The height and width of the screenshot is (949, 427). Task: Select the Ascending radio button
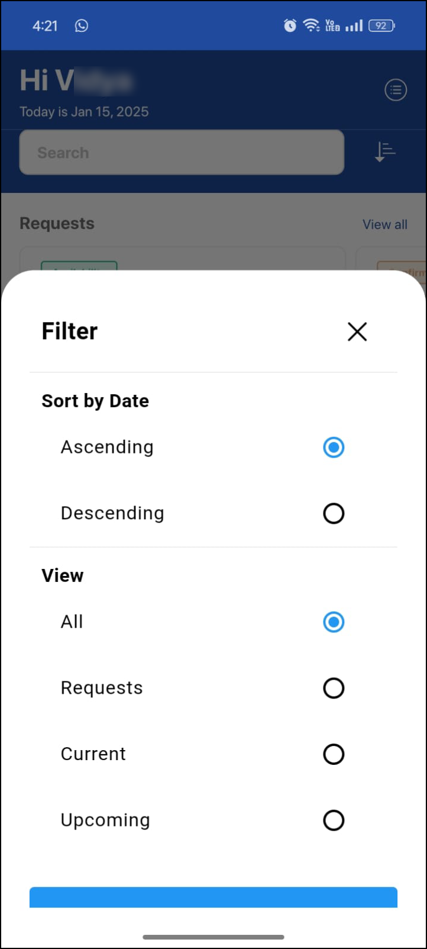tap(334, 448)
